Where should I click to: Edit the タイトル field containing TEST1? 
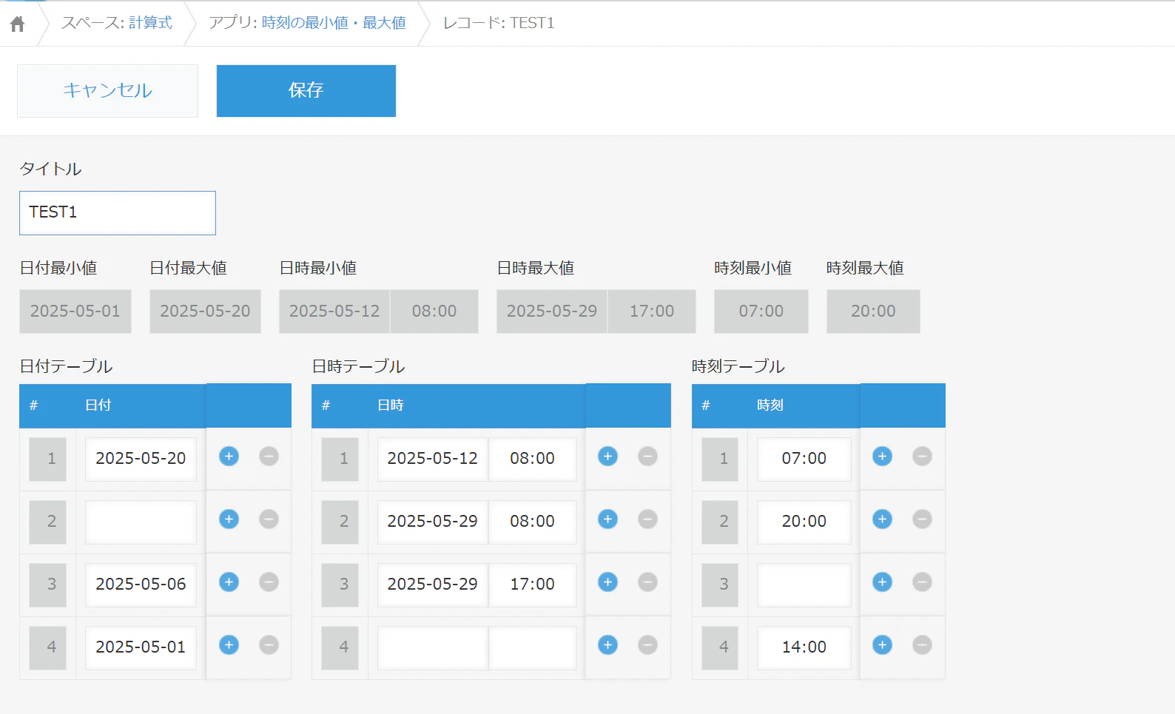click(x=118, y=213)
